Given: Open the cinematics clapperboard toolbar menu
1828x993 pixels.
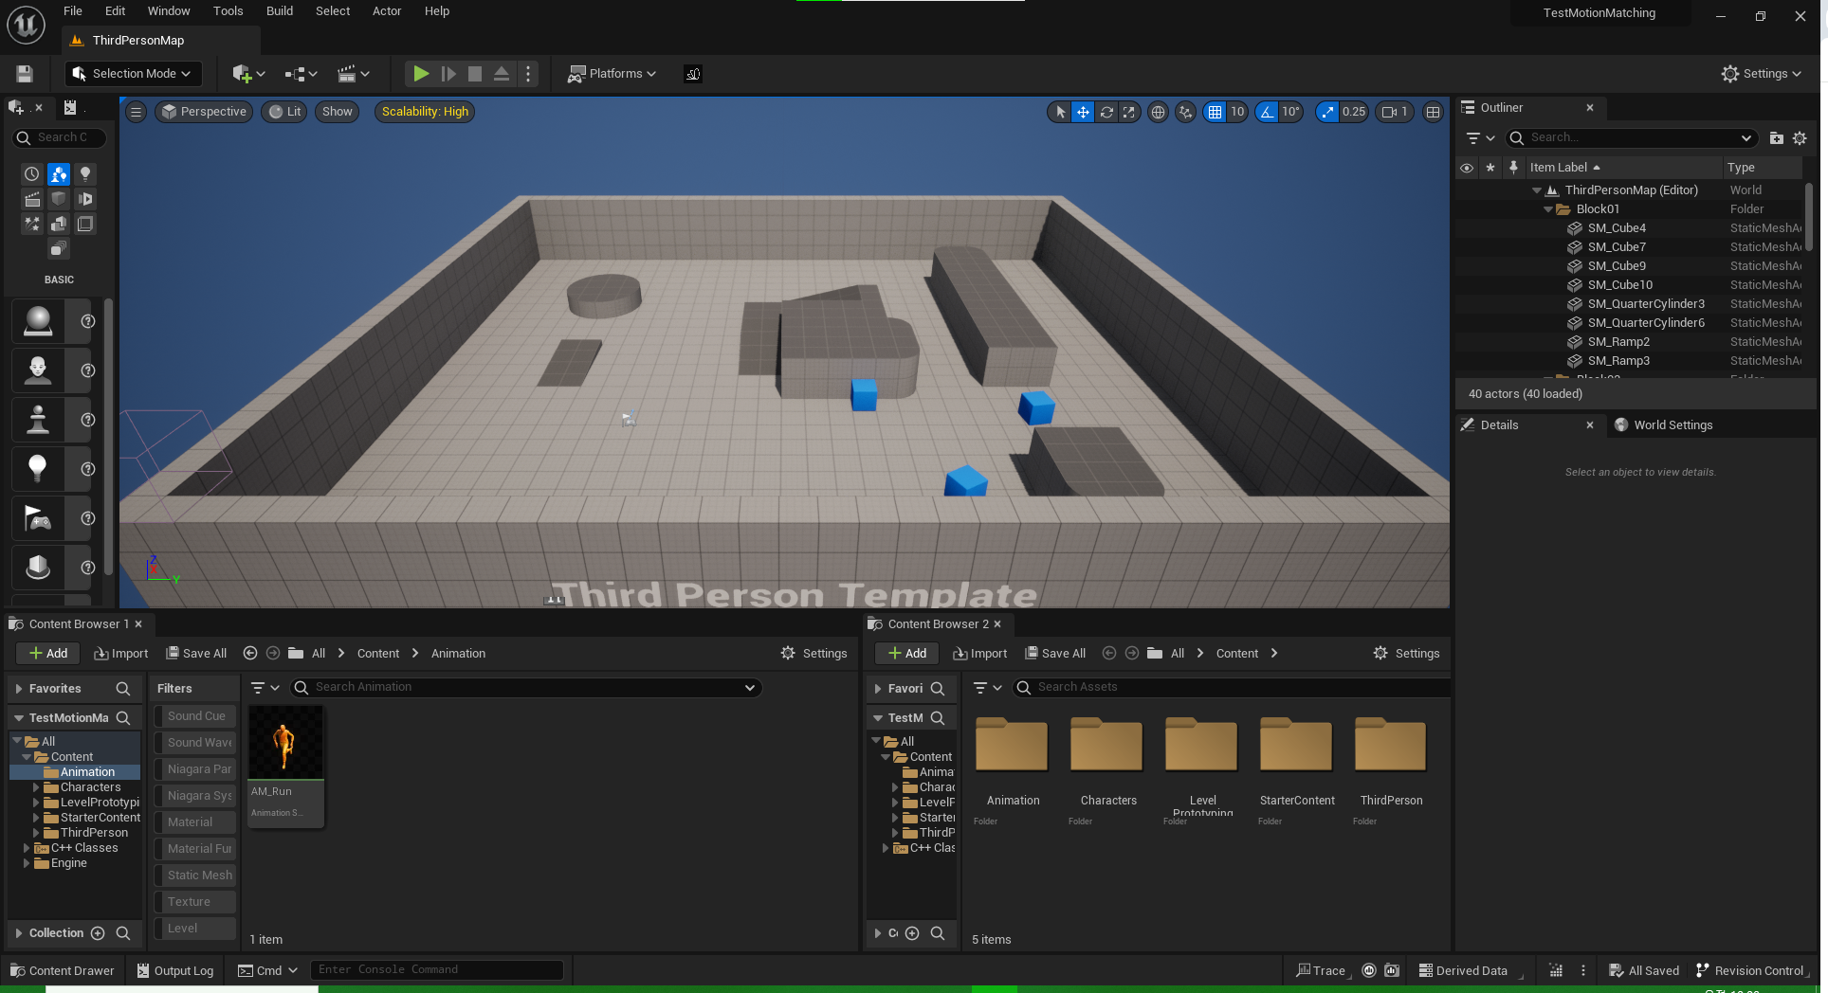Looking at the screenshot, I should click(x=354, y=74).
